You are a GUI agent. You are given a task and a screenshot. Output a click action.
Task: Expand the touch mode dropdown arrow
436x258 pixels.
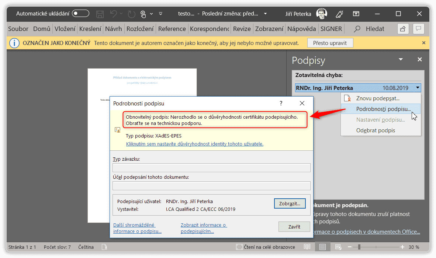pyautogui.click(x=152, y=14)
